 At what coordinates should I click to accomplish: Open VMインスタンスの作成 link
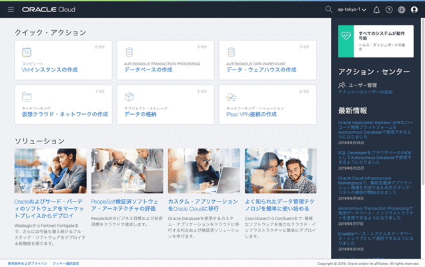pyautogui.click(x=49, y=69)
